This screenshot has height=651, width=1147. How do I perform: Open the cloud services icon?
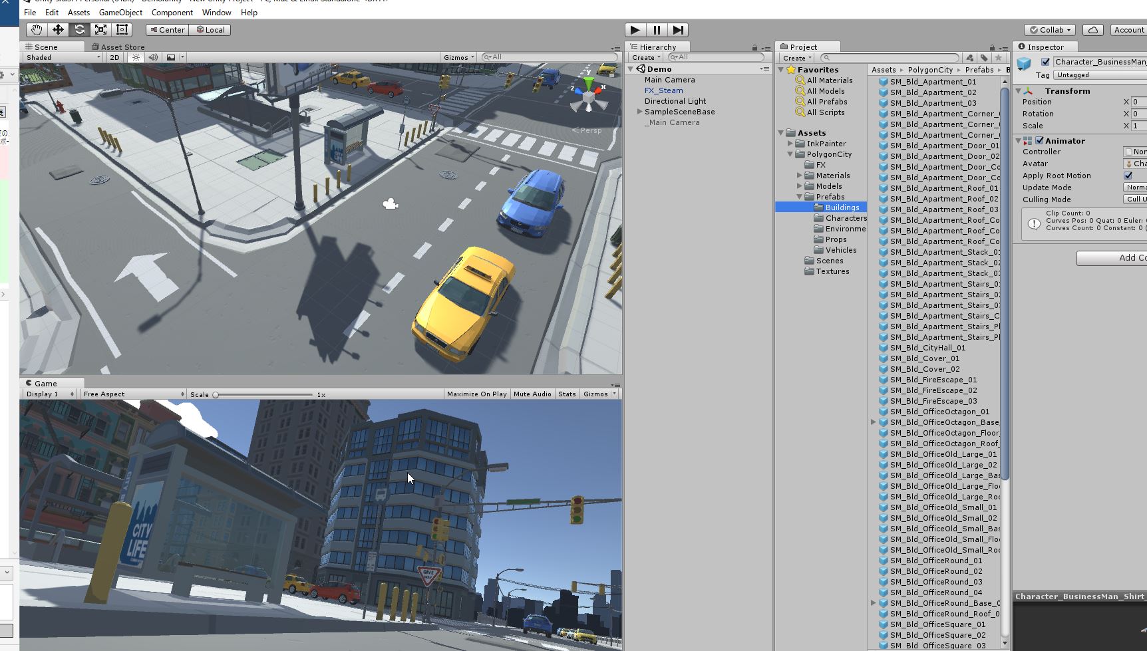1092,30
